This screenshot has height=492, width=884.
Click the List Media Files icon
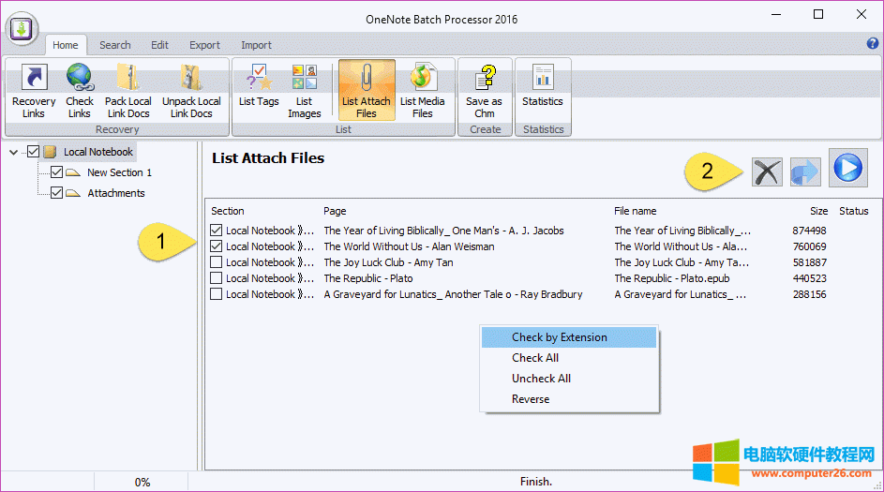422,91
